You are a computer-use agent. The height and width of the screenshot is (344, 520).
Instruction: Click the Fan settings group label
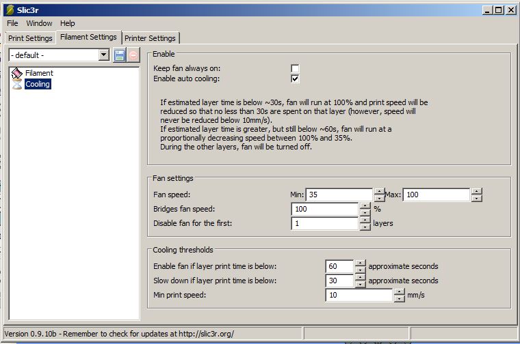point(173,178)
